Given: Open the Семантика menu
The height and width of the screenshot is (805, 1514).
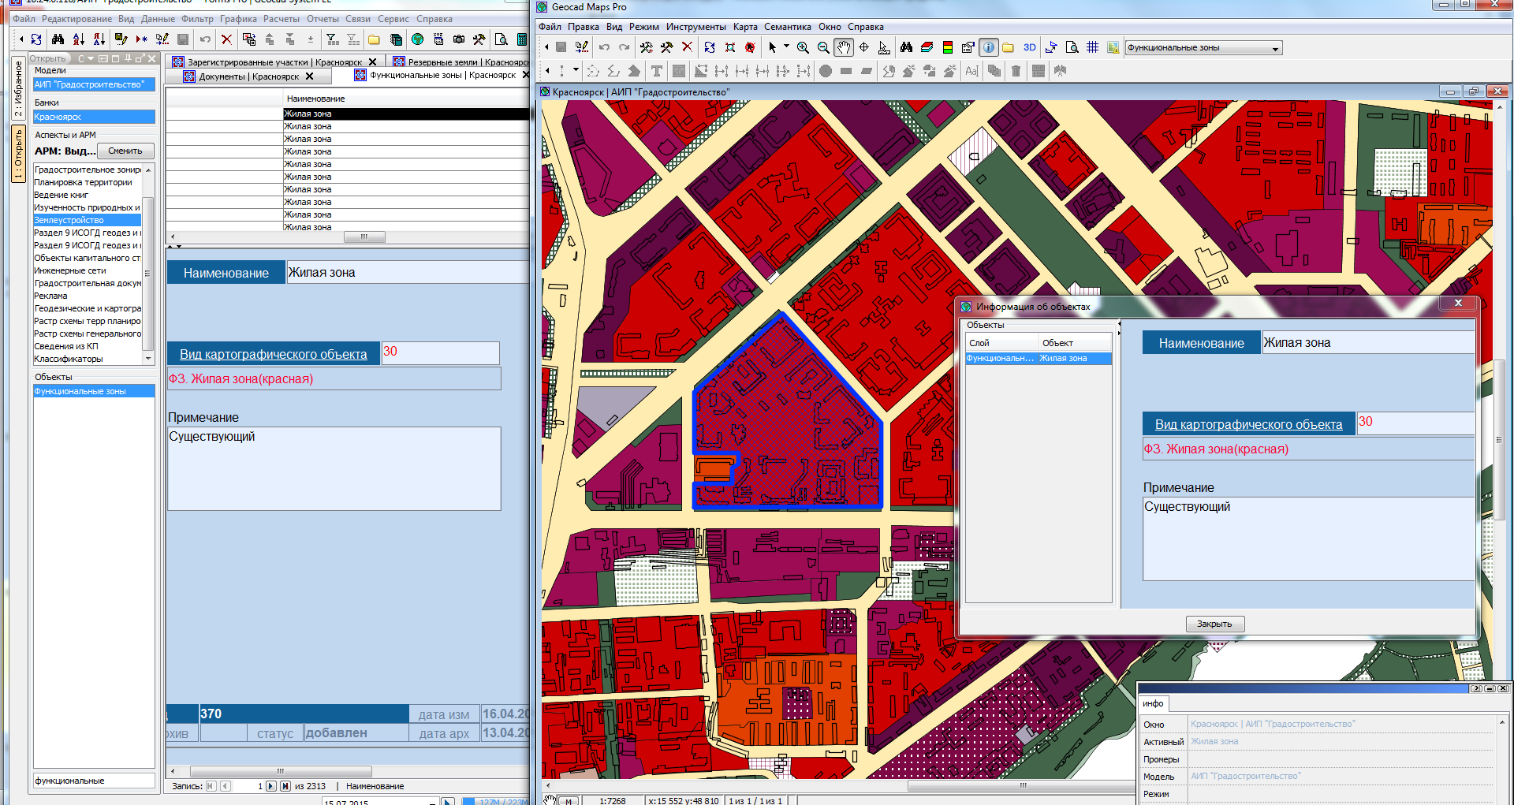Looking at the screenshot, I should (787, 27).
